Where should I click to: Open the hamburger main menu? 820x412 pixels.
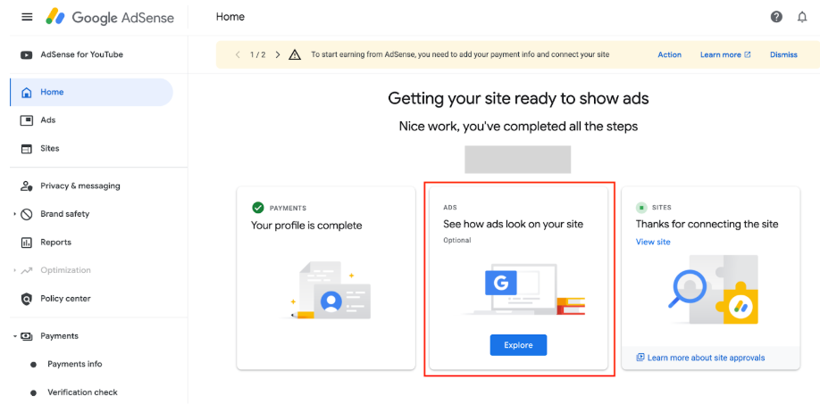27,18
